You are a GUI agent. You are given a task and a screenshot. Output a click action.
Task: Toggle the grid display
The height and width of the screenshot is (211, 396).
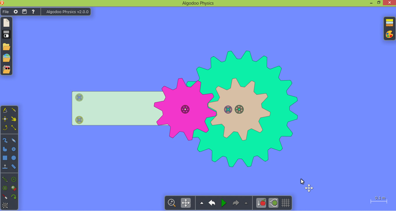[x=285, y=203]
